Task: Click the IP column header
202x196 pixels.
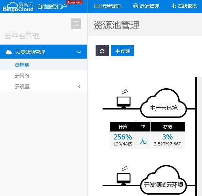Action: tap(143, 127)
